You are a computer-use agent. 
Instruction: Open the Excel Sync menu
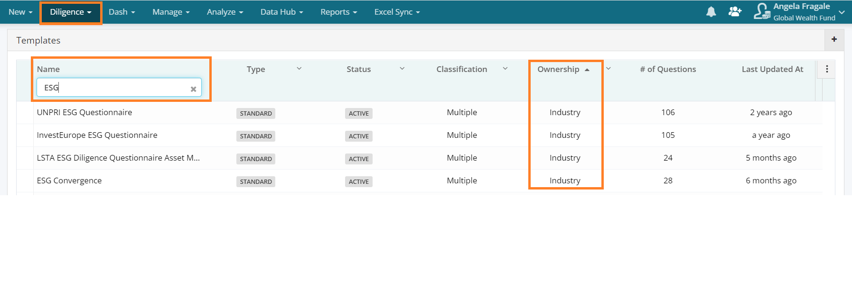pos(397,12)
